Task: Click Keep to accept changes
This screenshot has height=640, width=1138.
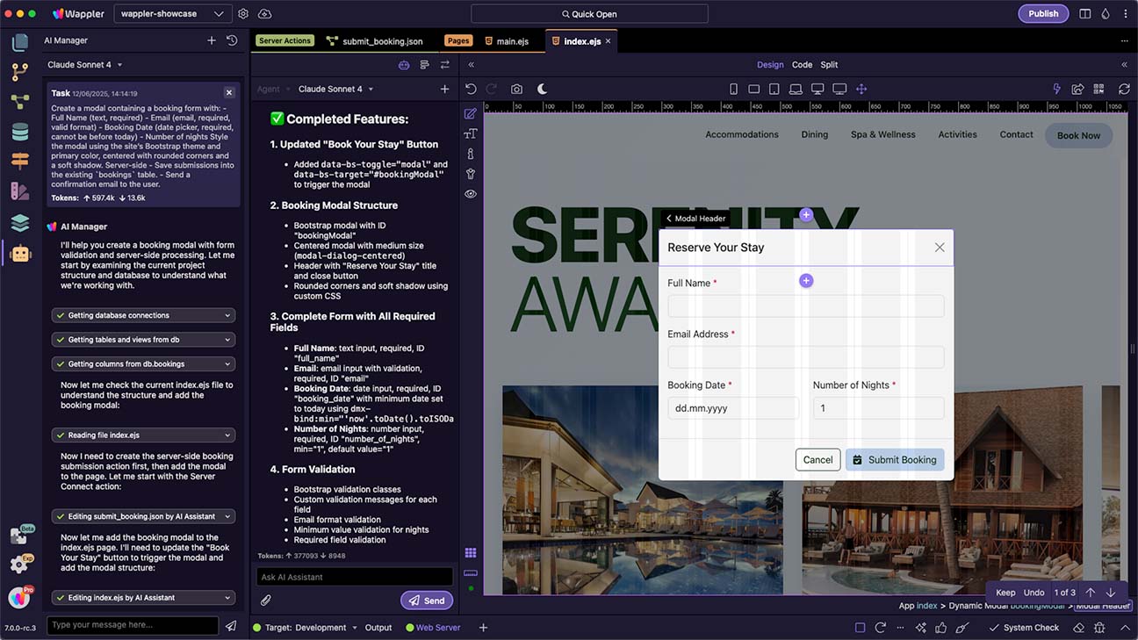Action: [1005, 593]
